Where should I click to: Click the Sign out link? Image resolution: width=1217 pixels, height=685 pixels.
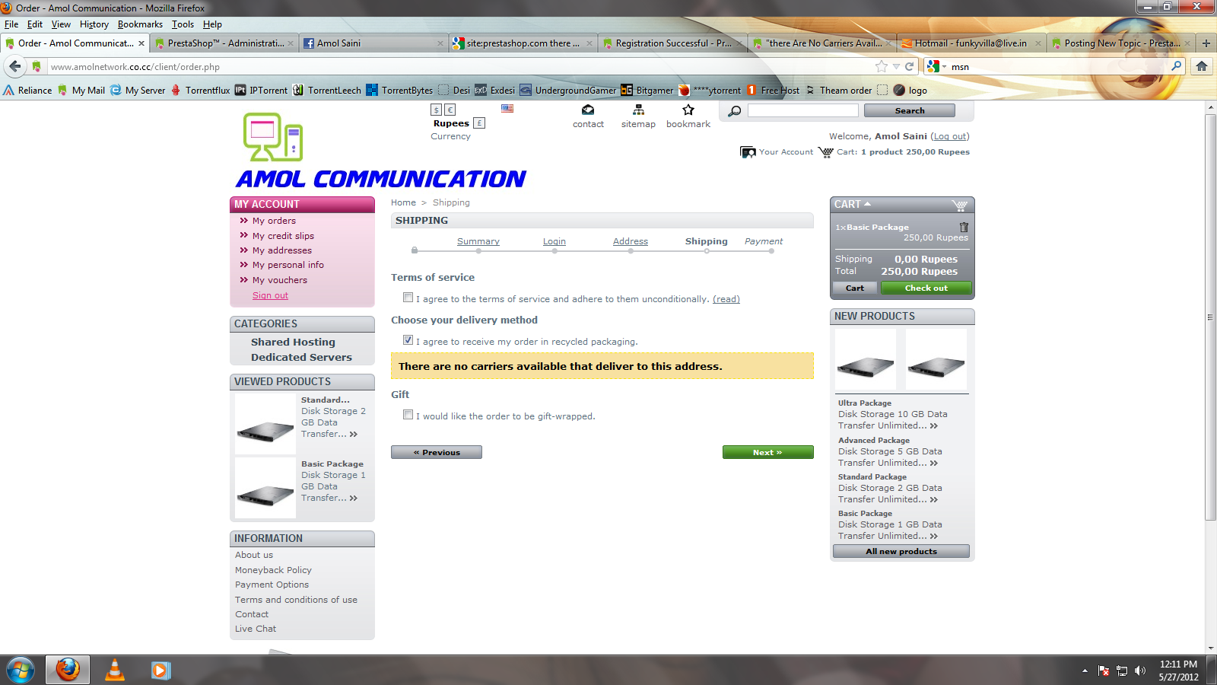coord(270,295)
